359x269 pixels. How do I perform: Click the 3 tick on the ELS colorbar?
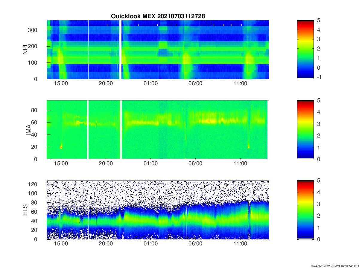(318, 204)
